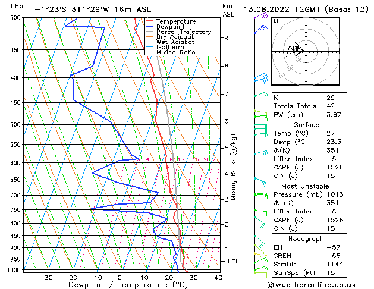
Task: Click the 850 hPa pressure axis label
Action: point(17,236)
